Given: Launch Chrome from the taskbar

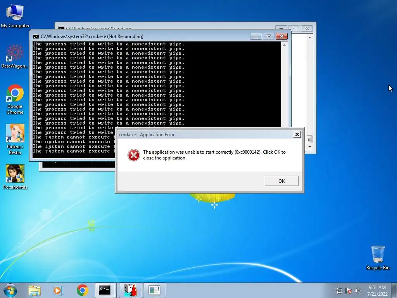Looking at the screenshot, I should (82, 290).
